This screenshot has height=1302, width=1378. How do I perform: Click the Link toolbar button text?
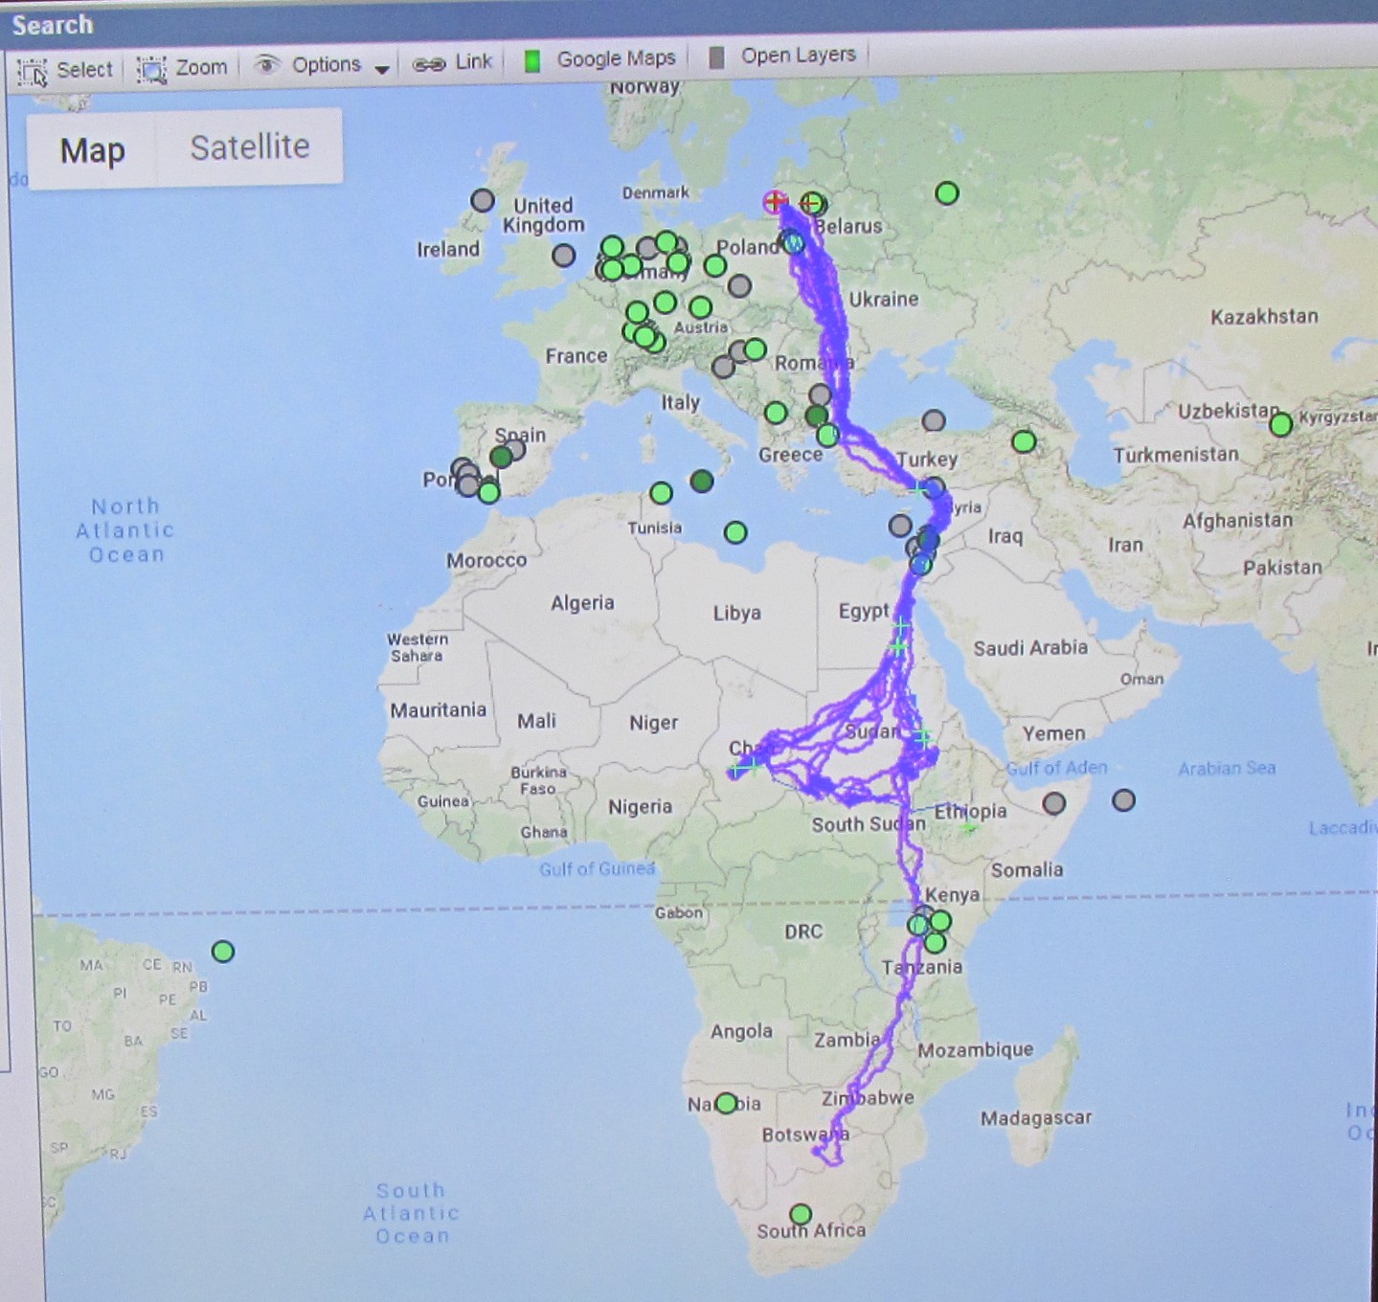(473, 61)
